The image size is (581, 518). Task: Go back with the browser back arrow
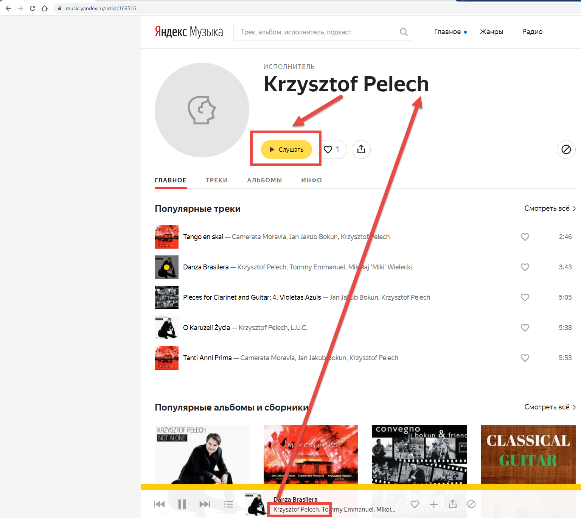(x=8, y=8)
